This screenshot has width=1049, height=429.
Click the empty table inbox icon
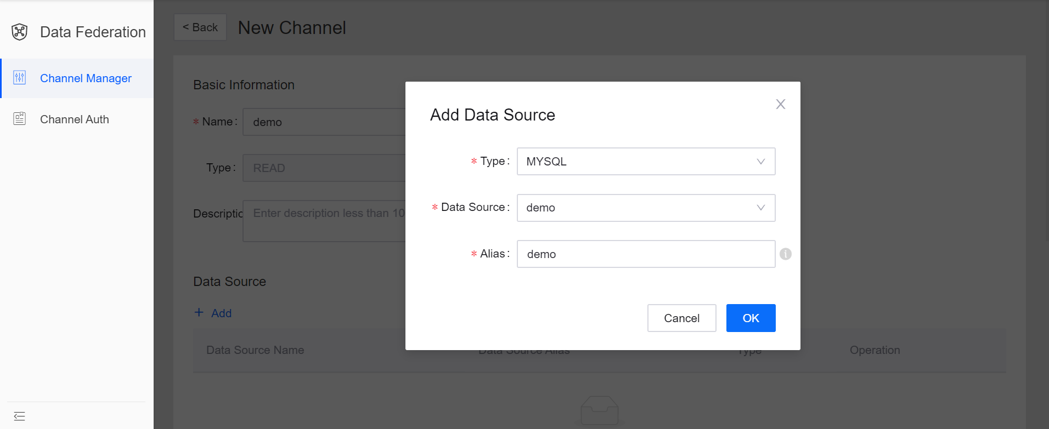click(x=599, y=410)
